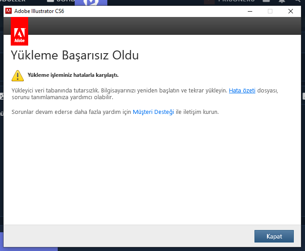Click the heading 'Yükleme Başarısız Oldu'
This screenshot has height=251, width=305.
[75, 55]
